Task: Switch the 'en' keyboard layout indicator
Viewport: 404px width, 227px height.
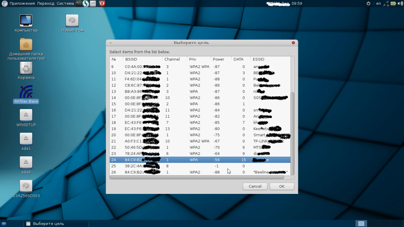Action: click(378, 3)
